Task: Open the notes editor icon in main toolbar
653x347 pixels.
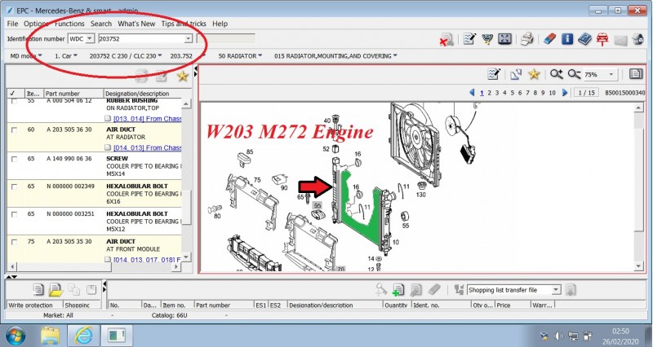Action: (469, 39)
